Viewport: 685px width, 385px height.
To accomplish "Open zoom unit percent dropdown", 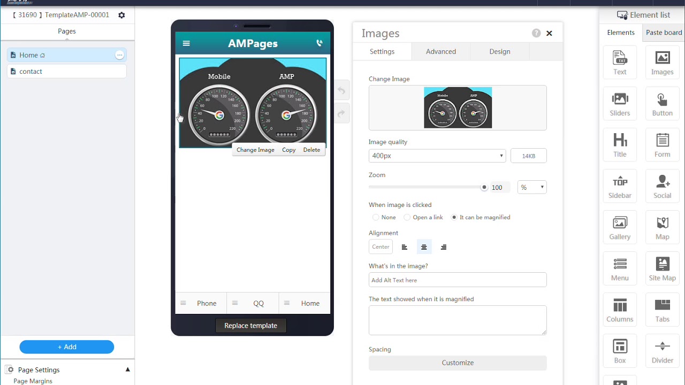I will click(532, 187).
